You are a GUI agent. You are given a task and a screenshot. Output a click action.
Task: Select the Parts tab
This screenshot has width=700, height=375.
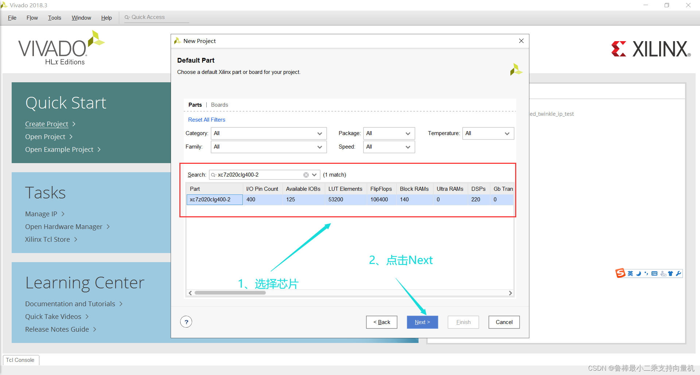195,105
